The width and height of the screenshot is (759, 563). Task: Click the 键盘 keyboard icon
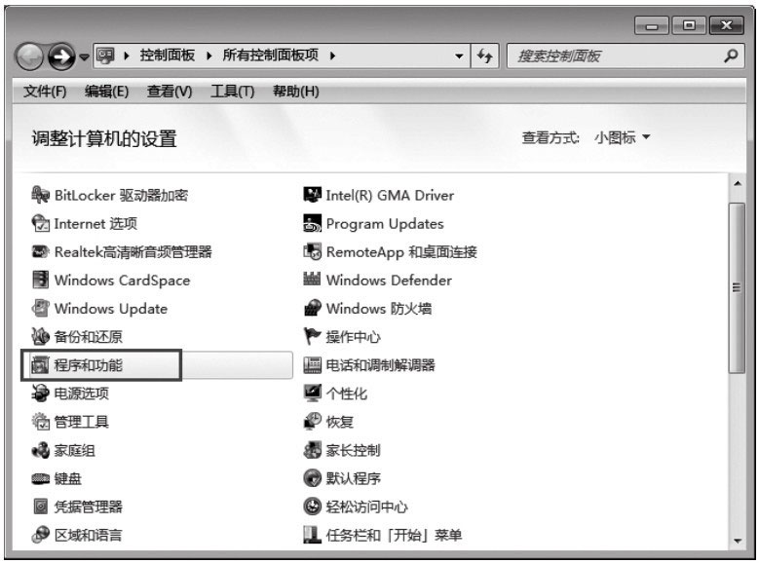(40, 478)
